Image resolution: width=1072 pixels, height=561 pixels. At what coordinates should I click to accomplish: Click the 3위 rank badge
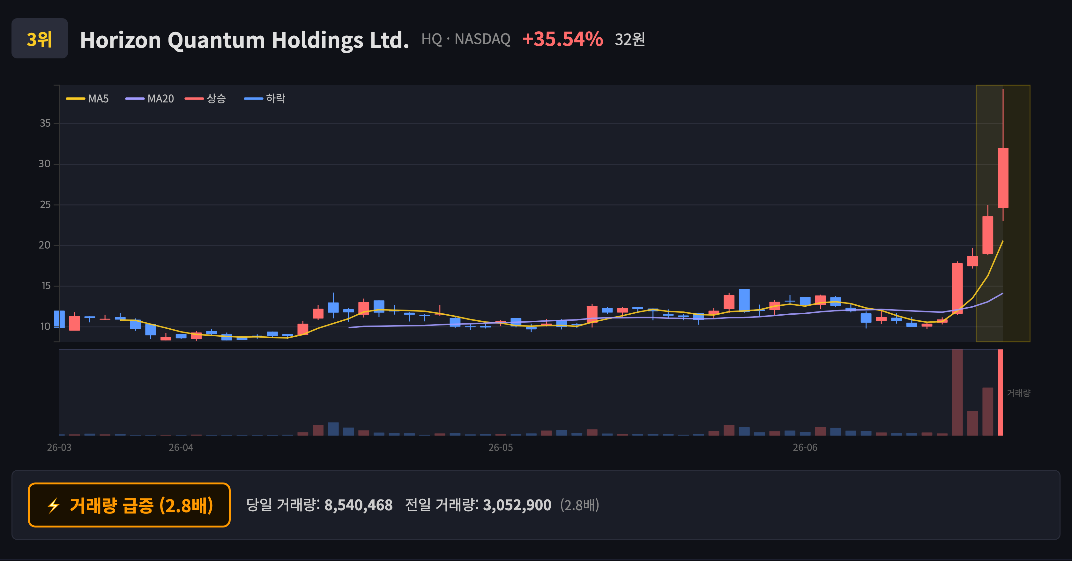(40, 38)
